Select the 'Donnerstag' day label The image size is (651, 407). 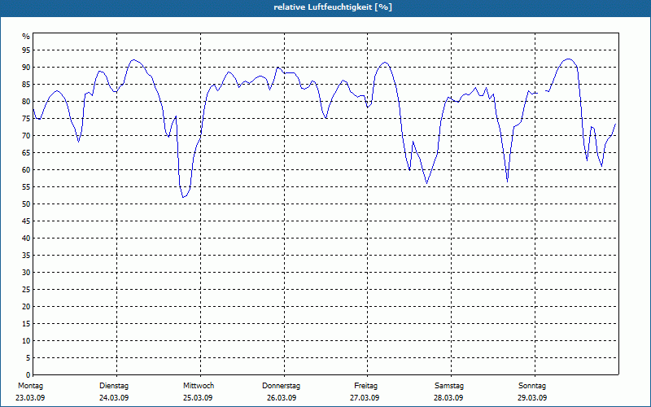[x=281, y=386]
